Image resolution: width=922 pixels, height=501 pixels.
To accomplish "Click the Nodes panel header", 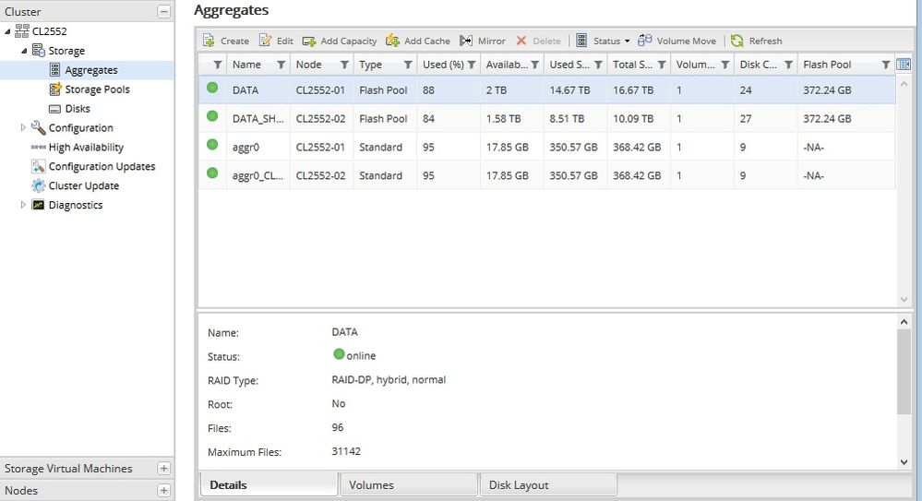I will coord(87,491).
